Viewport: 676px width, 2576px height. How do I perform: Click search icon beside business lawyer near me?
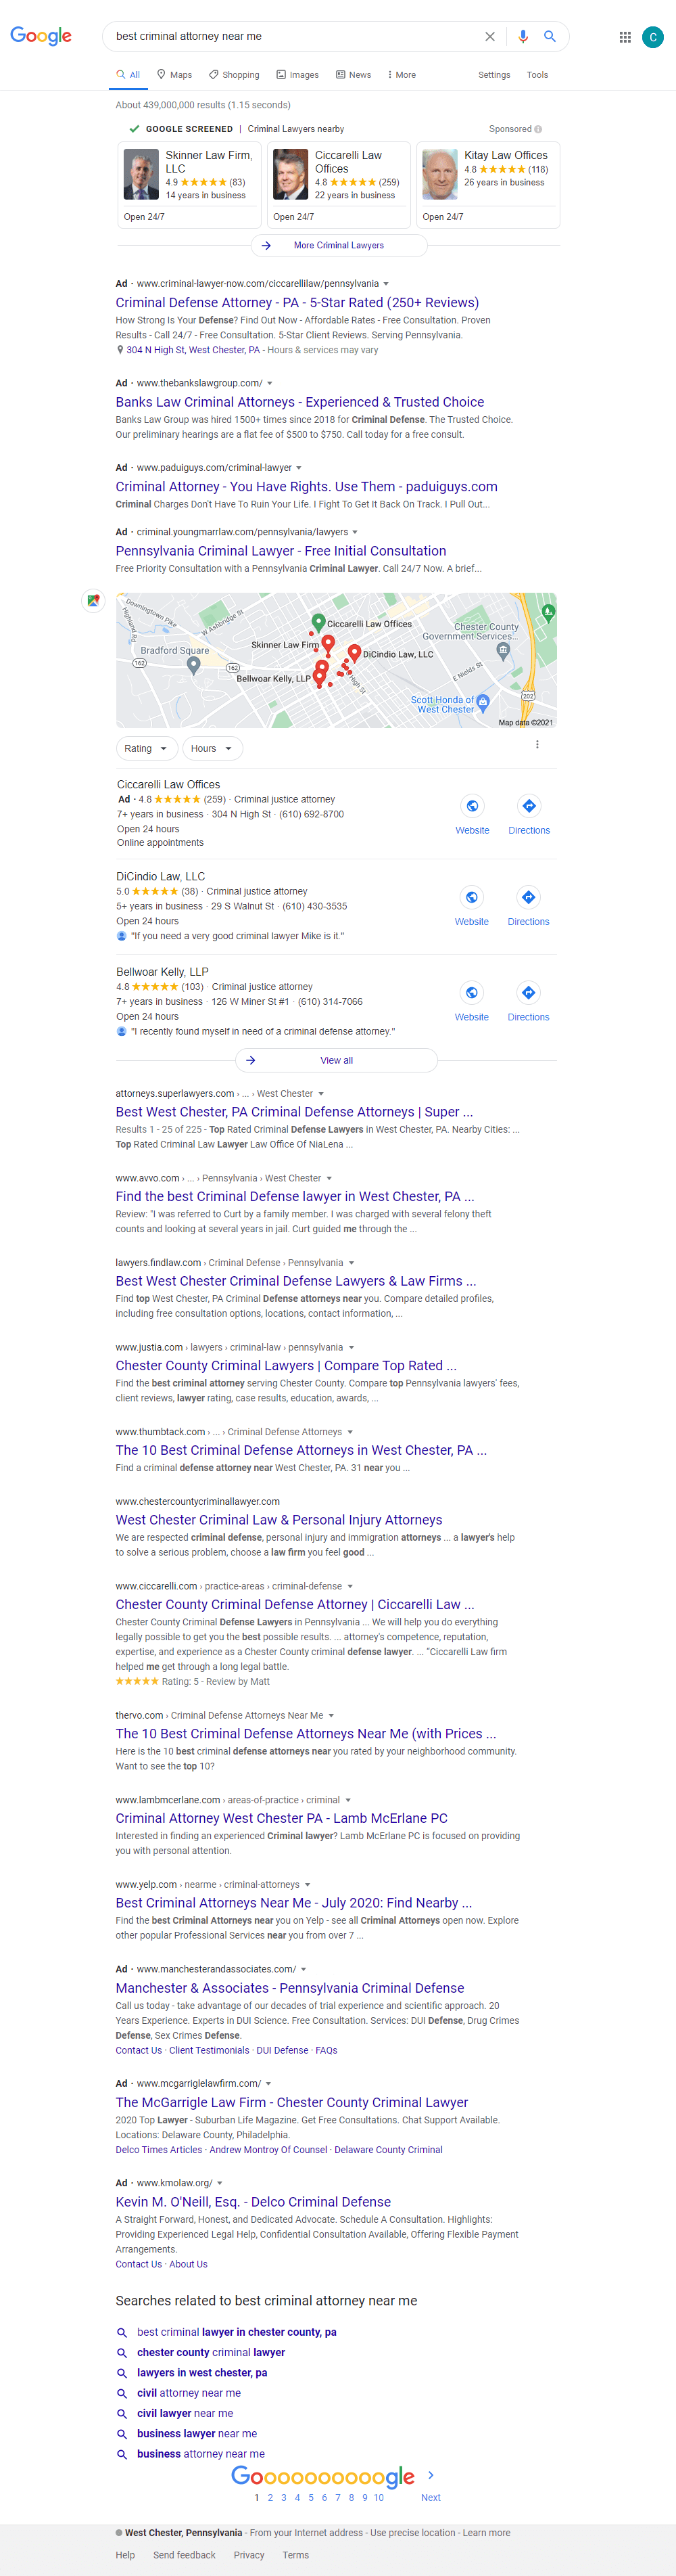pyautogui.click(x=122, y=2434)
